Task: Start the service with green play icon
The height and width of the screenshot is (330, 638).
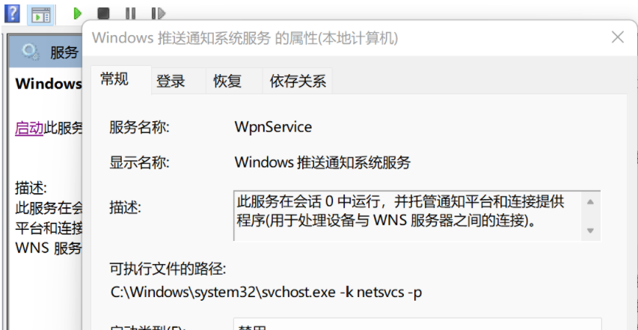Action: click(x=77, y=13)
